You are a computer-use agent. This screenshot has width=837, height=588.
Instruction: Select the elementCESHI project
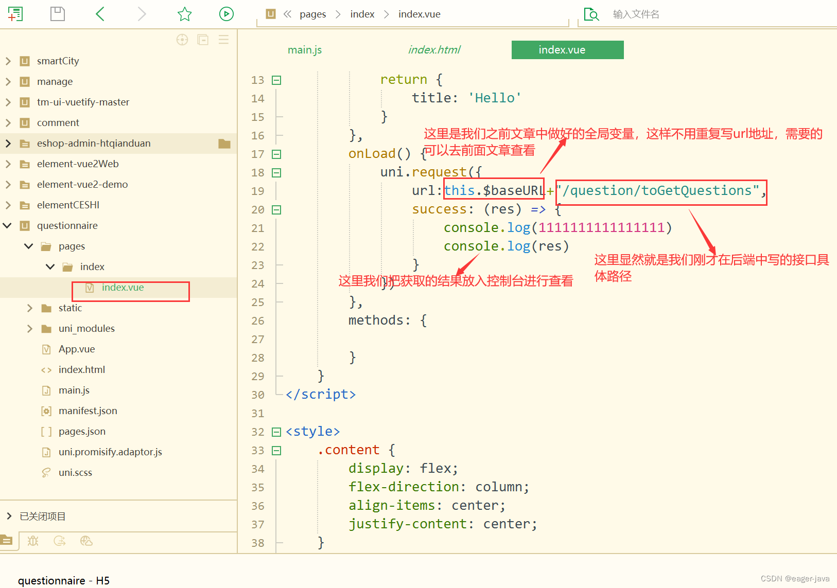click(68, 205)
